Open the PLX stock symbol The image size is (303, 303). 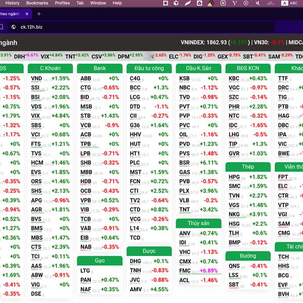click(x=184, y=191)
